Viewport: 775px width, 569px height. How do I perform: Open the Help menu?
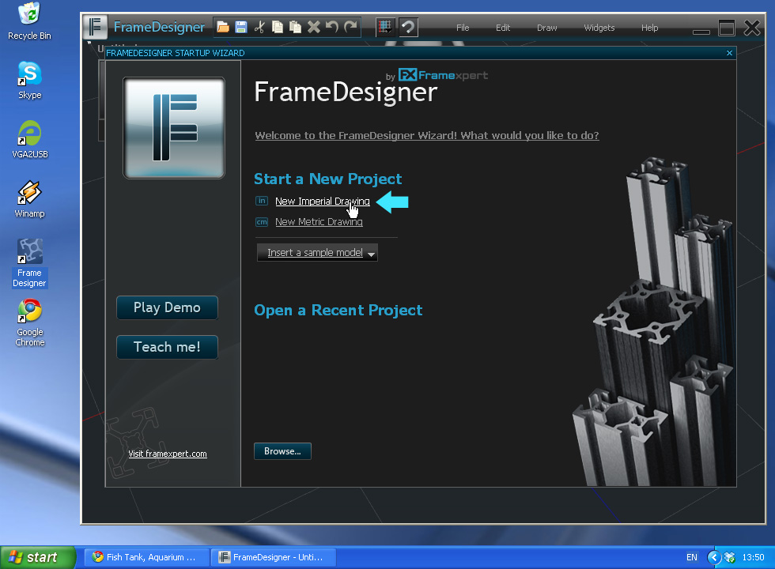click(x=649, y=28)
